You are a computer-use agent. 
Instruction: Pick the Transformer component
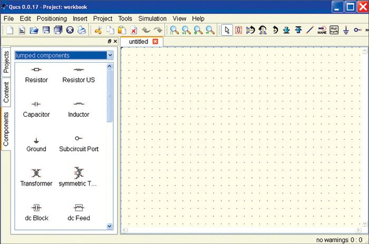(x=36, y=177)
